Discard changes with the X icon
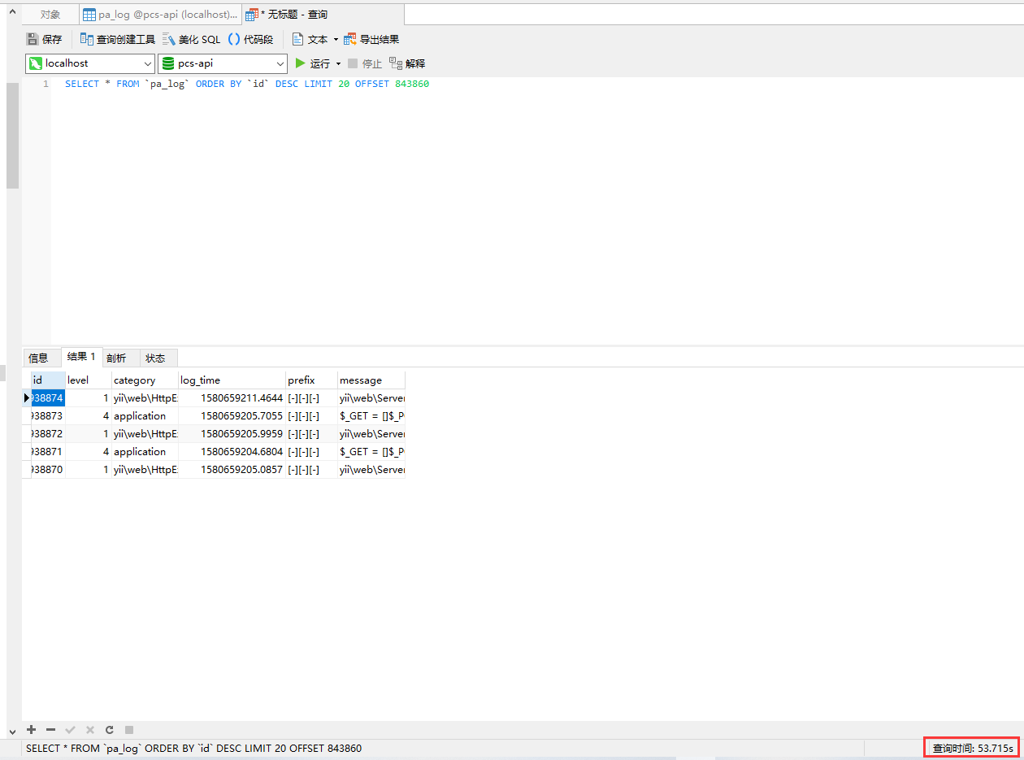This screenshot has width=1024, height=760. coord(89,730)
